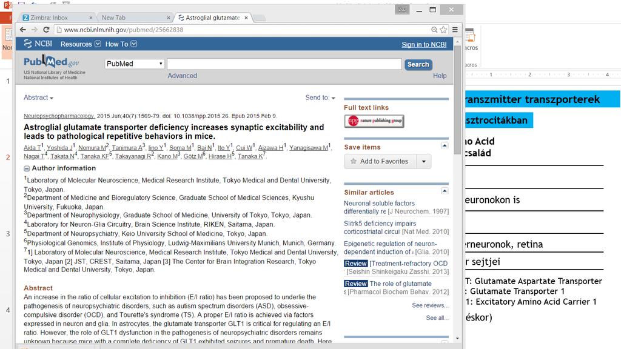Click Sign in to NCBI
The width and height of the screenshot is (621, 349).
[x=424, y=45]
